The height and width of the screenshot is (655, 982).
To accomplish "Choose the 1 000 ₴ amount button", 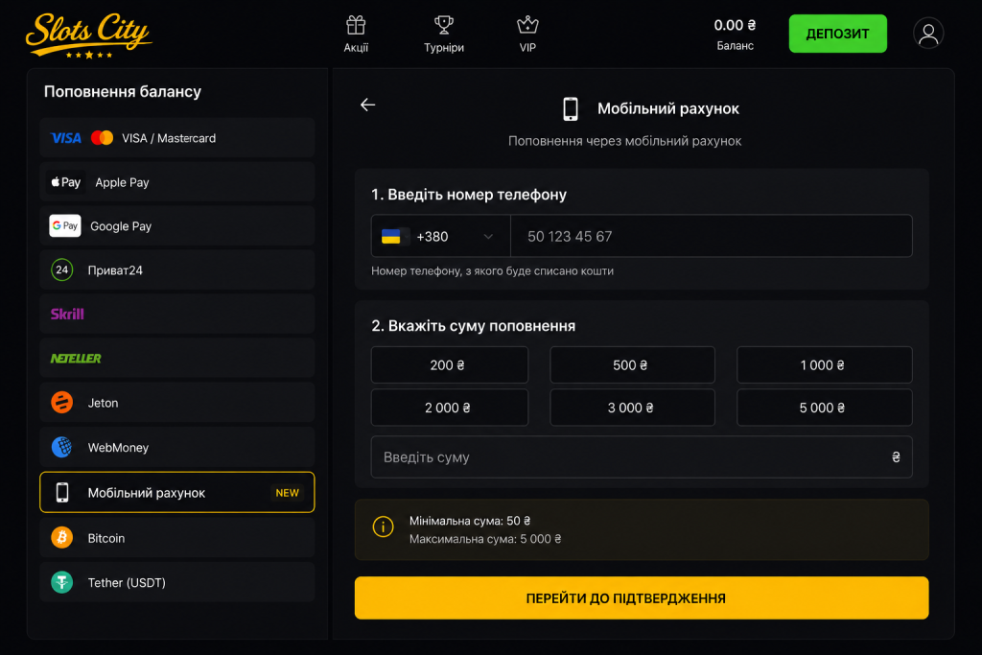I will click(x=824, y=365).
